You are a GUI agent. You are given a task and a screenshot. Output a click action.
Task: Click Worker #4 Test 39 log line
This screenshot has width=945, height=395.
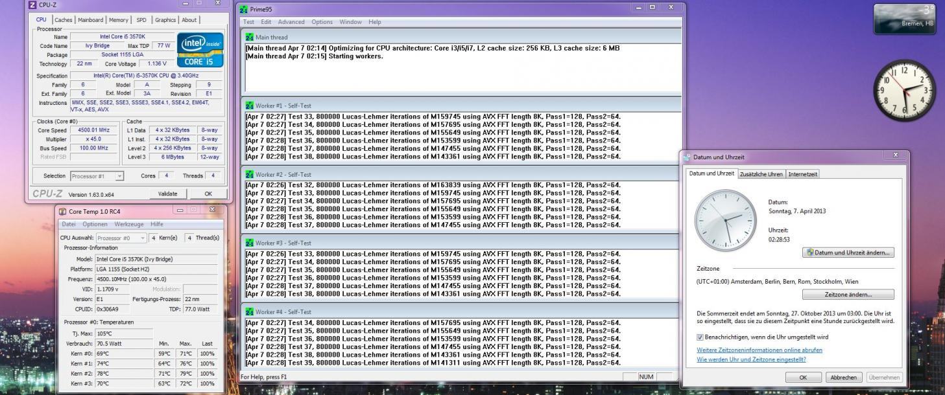pyautogui.click(x=433, y=363)
